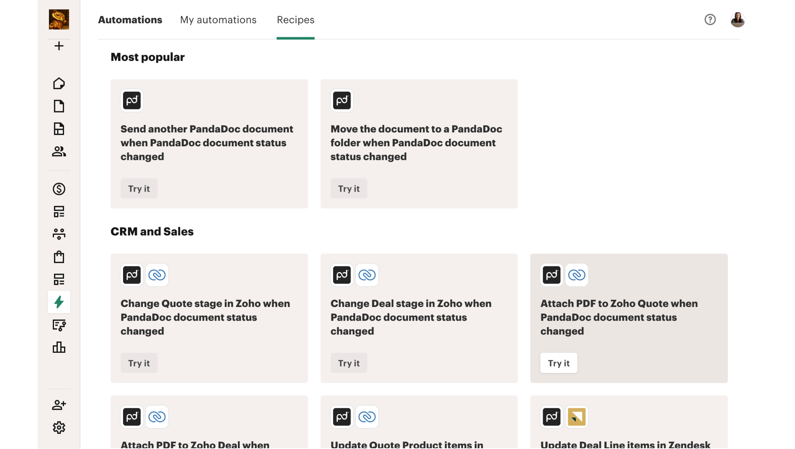Image resolution: width=795 pixels, height=449 pixels.
Task: Open the Templates icon in sidebar
Action: click(59, 128)
